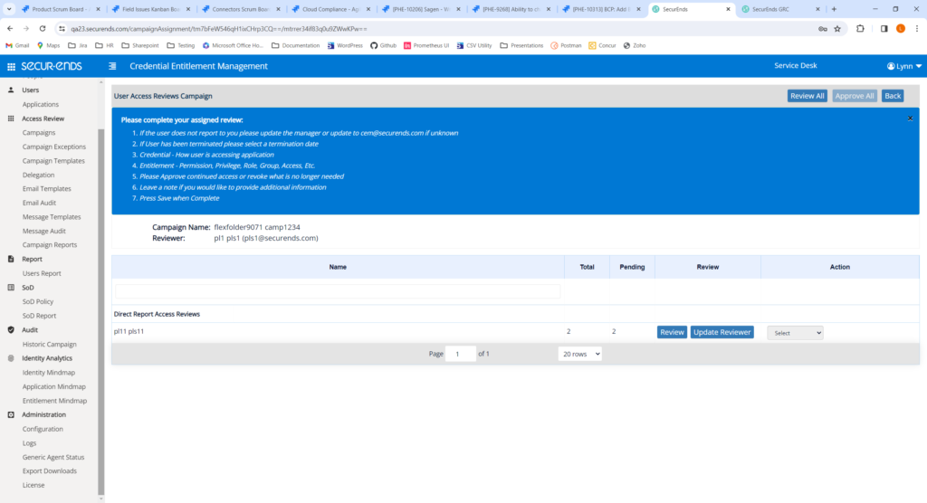This screenshot has width=927, height=503.
Task: Open Campaign Reports in sidebar
Action: tap(50, 244)
